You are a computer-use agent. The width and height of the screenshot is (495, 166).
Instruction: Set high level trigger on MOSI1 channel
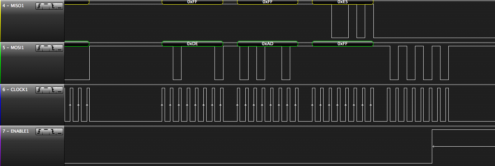(x=46, y=48)
